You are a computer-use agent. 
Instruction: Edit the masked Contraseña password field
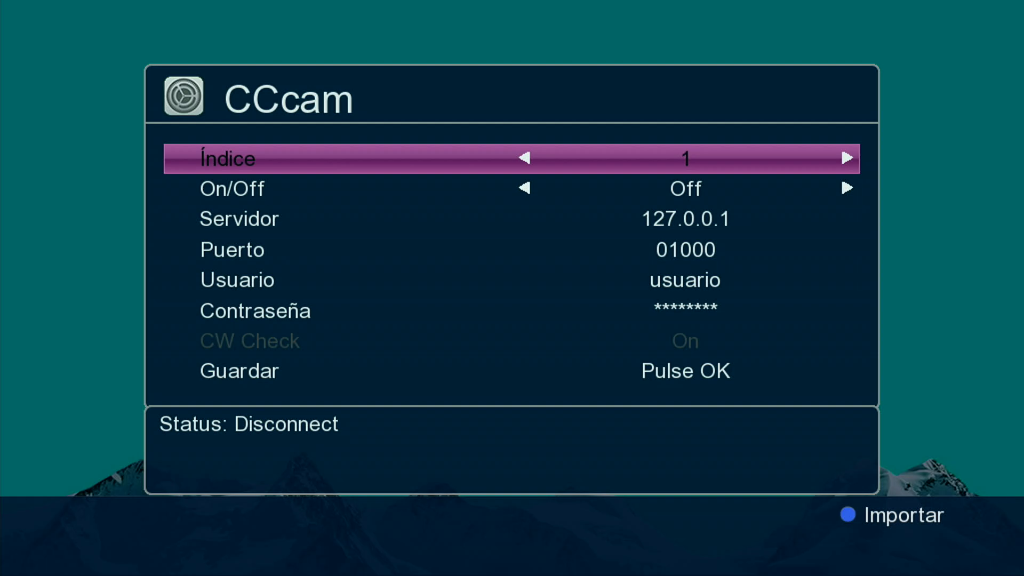coord(685,308)
